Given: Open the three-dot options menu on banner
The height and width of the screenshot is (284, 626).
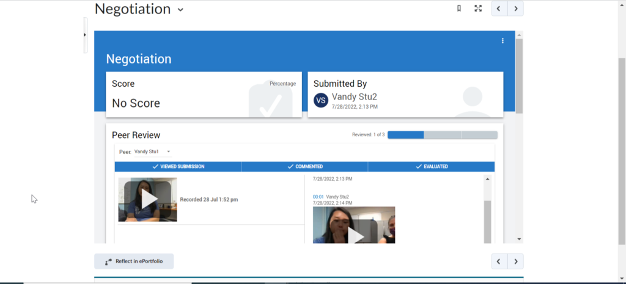Looking at the screenshot, I should (x=503, y=41).
